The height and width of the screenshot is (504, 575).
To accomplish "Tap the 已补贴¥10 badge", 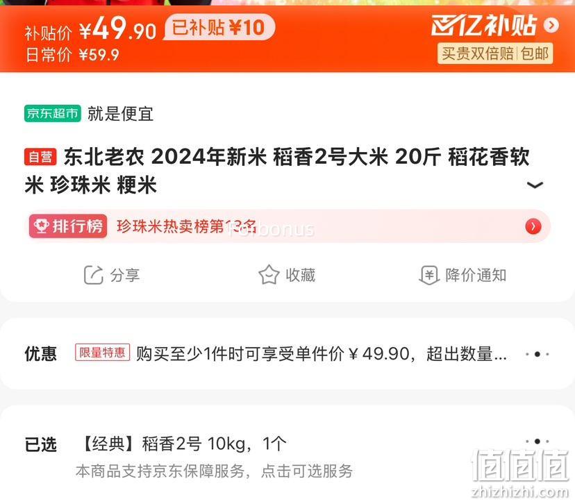I will [x=219, y=27].
